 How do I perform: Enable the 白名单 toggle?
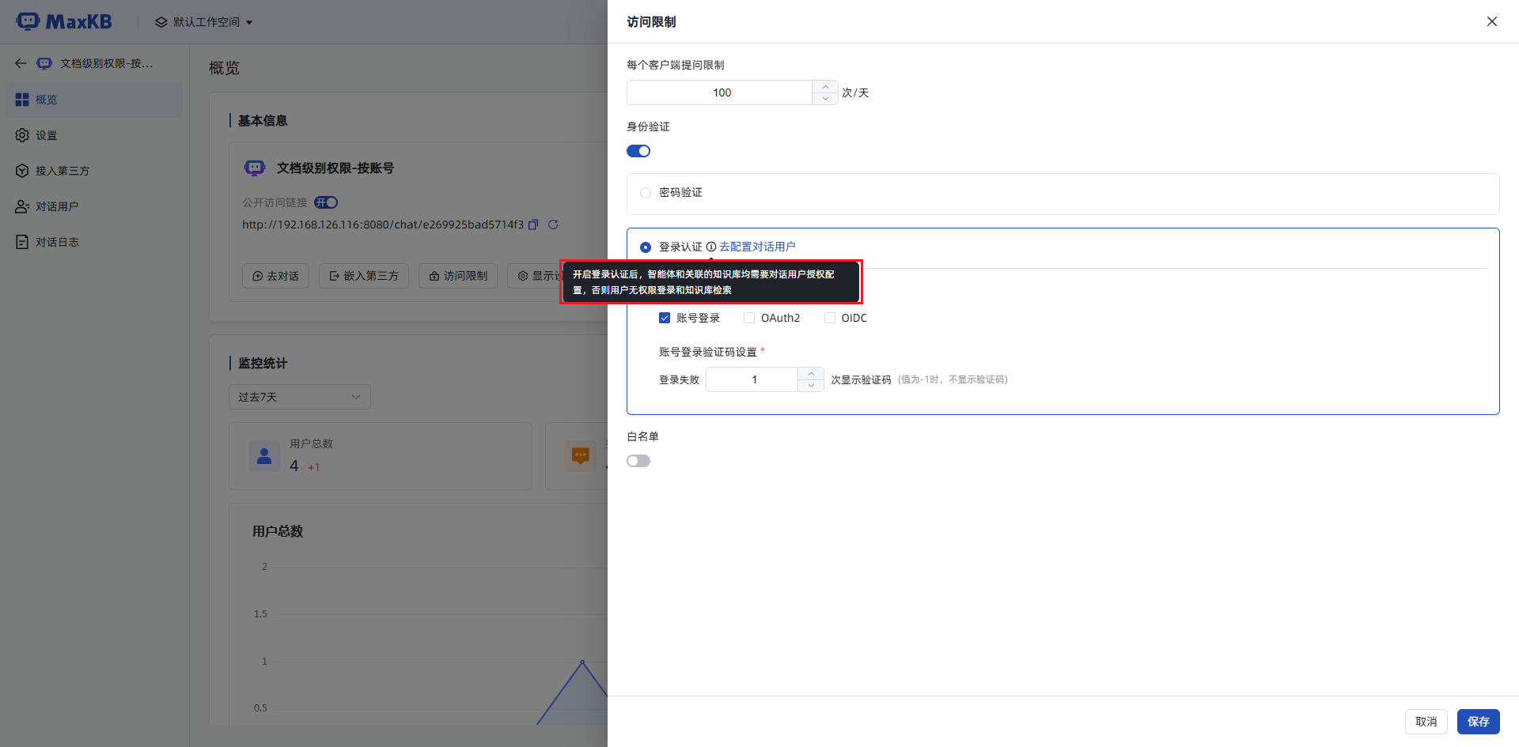(638, 461)
